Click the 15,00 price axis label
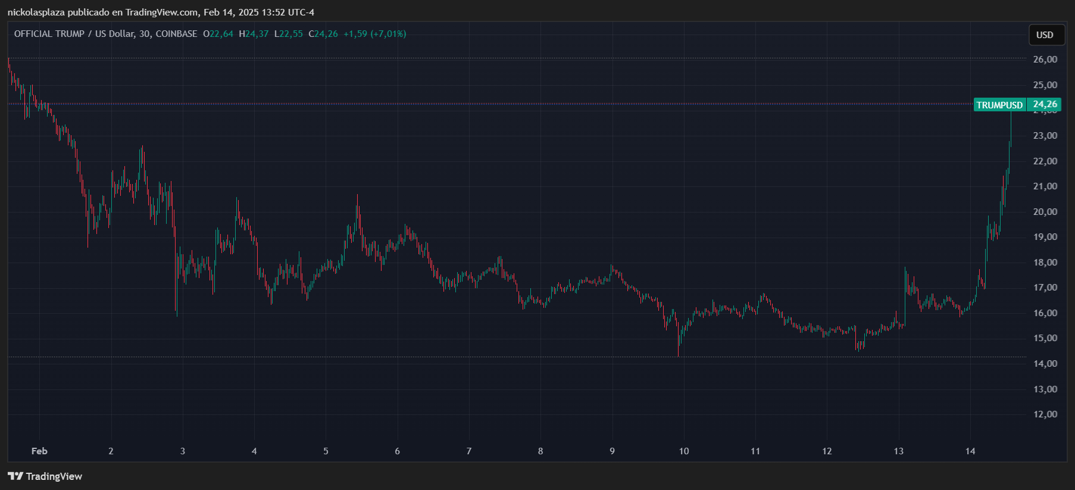The width and height of the screenshot is (1075, 490). (x=1045, y=338)
